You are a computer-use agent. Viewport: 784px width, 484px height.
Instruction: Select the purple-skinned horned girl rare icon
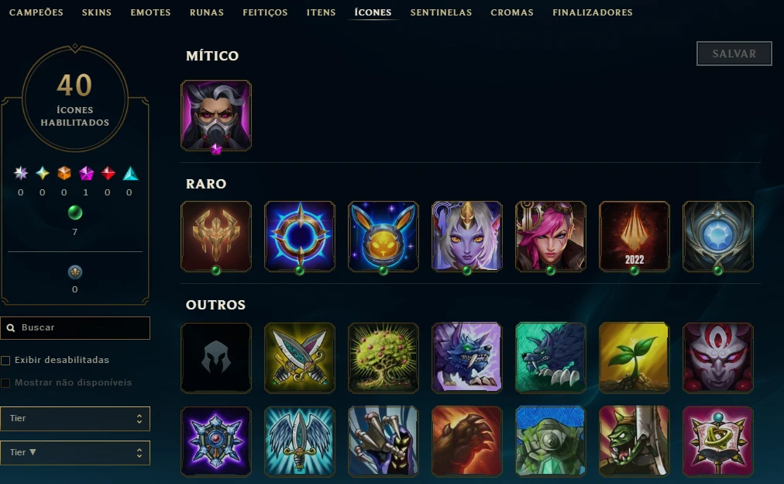(466, 237)
